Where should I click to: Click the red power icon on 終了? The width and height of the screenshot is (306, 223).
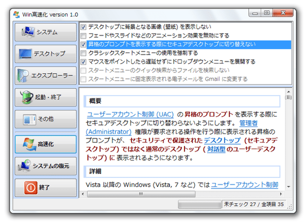31,187
